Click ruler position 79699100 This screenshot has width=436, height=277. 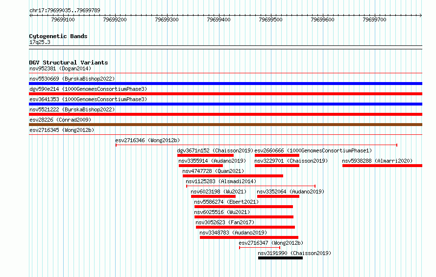point(63,20)
